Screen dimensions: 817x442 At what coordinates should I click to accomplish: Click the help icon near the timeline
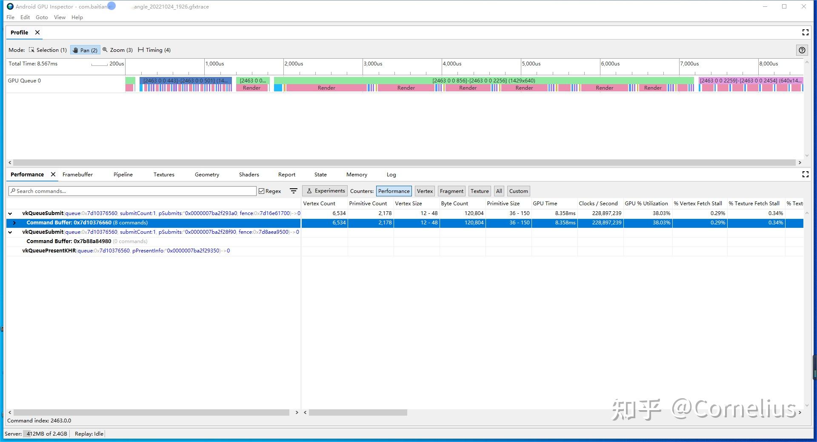pyautogui.click(x=802, y=50)
